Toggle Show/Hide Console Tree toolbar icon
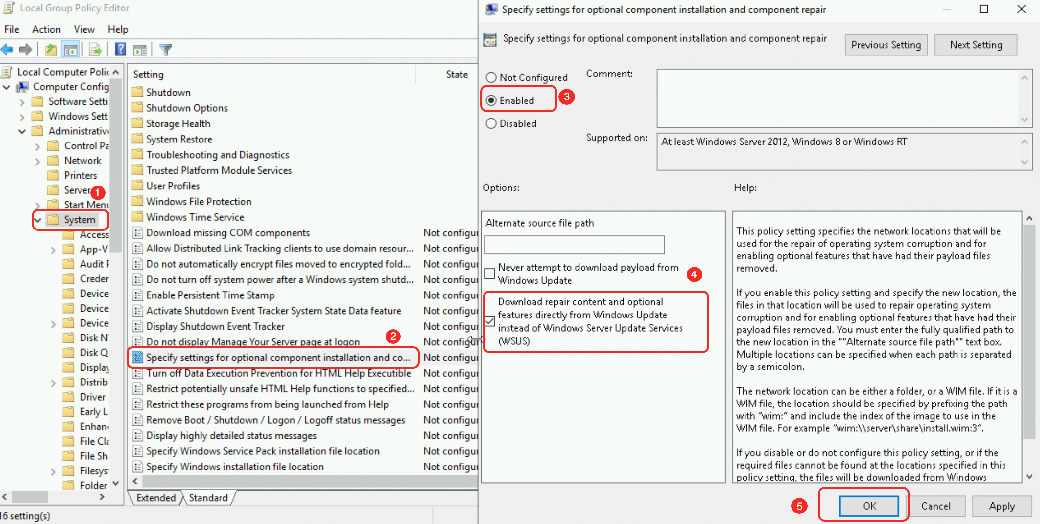 (71, 50)
